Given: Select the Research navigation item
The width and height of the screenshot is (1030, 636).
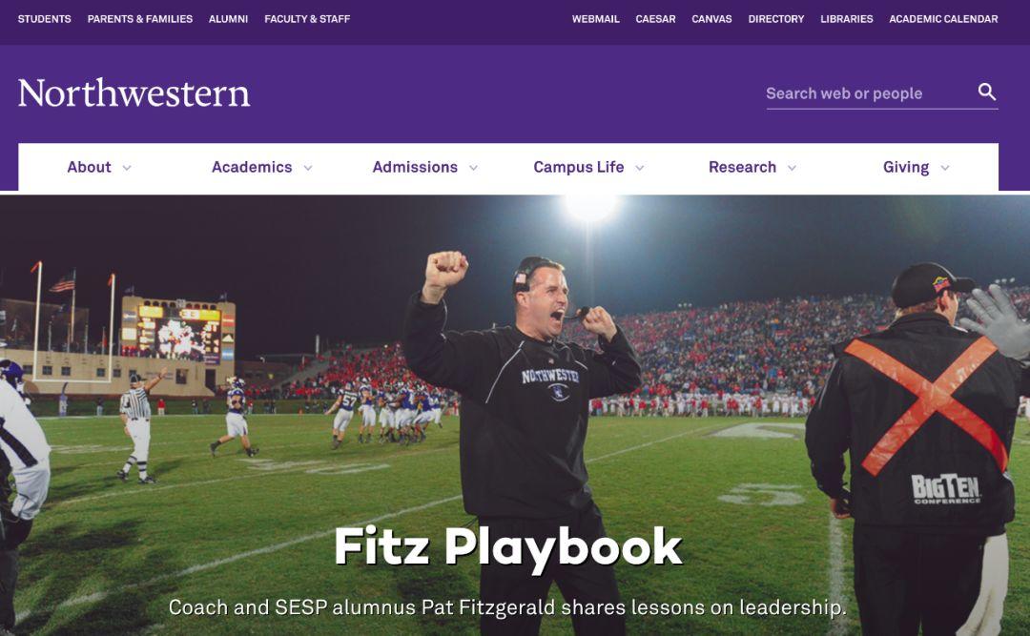Looking at the screenshot, I should point(742,168).
